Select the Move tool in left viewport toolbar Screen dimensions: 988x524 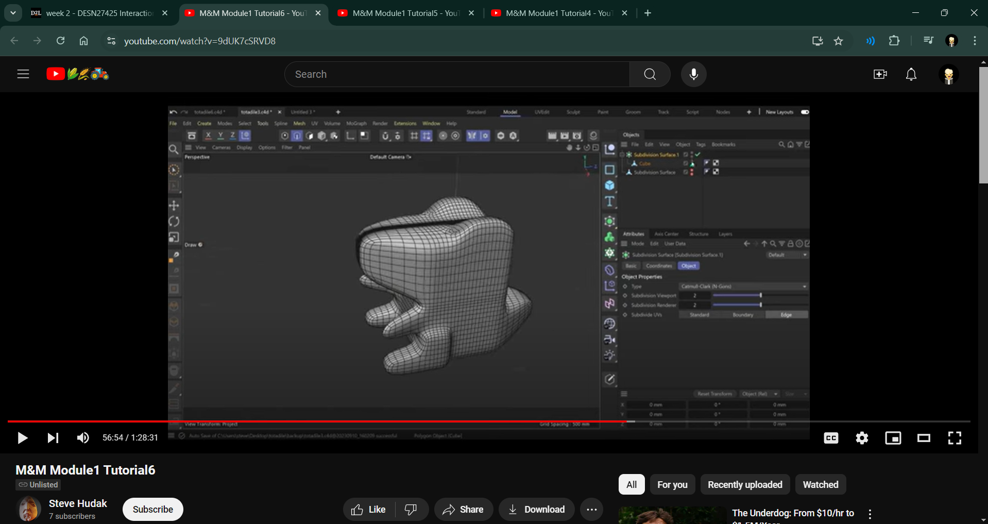[x=175, y=205]
